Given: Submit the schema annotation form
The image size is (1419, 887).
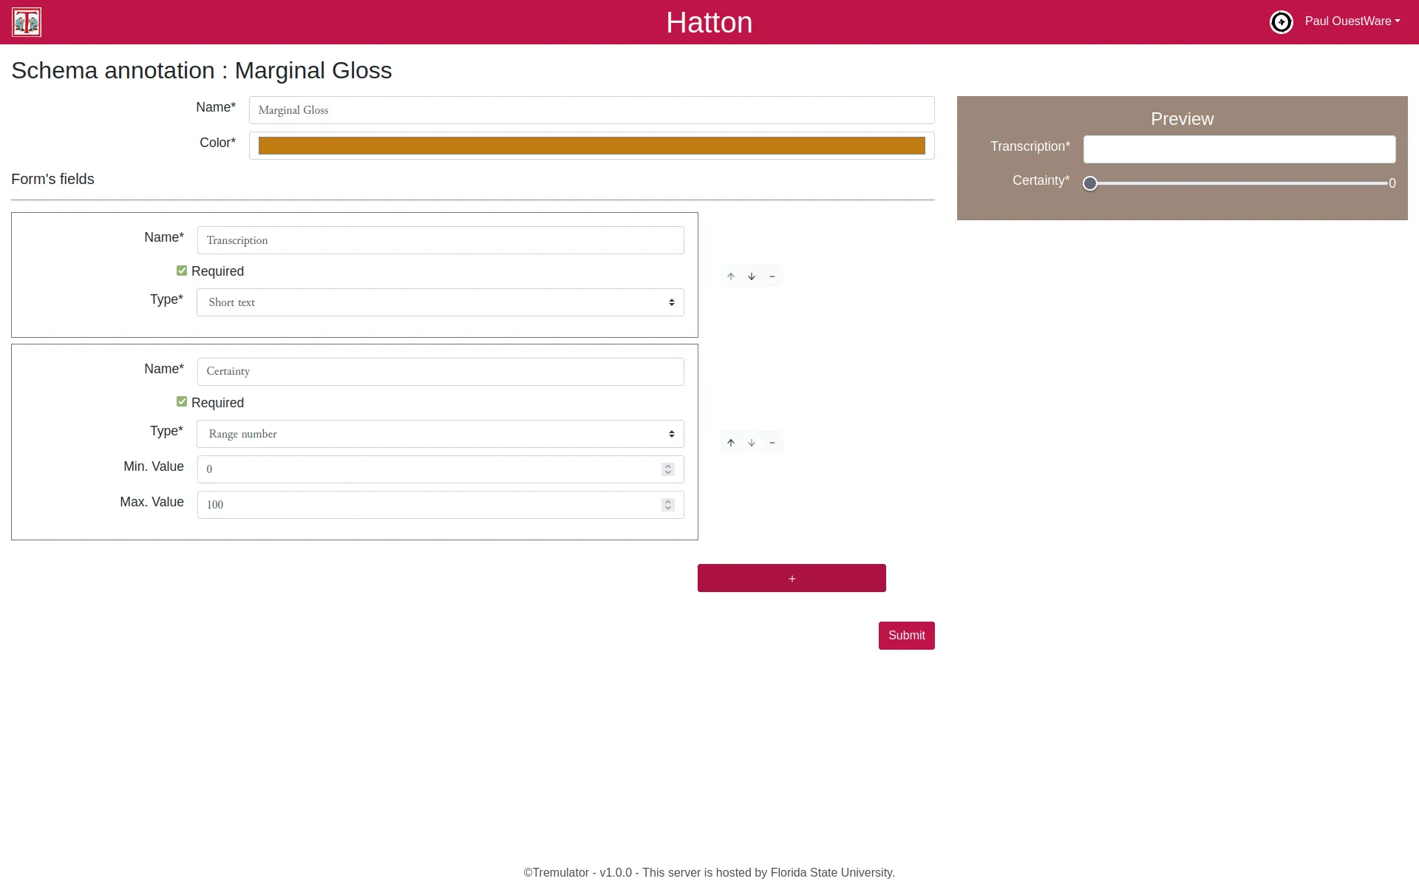Looking at the screenshot, I should (x=906, y=636).
